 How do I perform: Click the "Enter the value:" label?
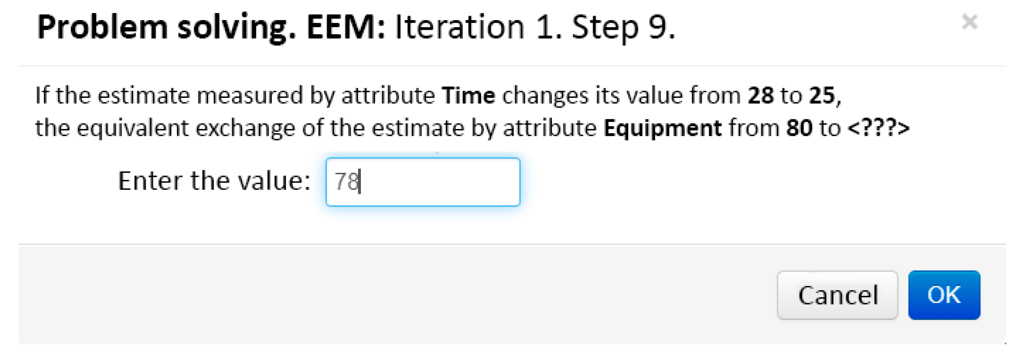(214, 181)
